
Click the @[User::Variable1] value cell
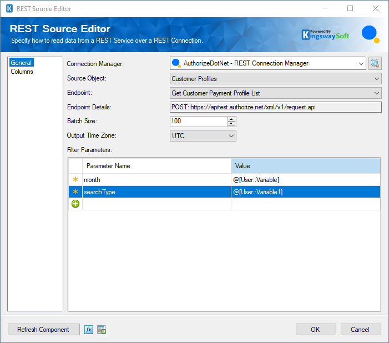point(306,192)
